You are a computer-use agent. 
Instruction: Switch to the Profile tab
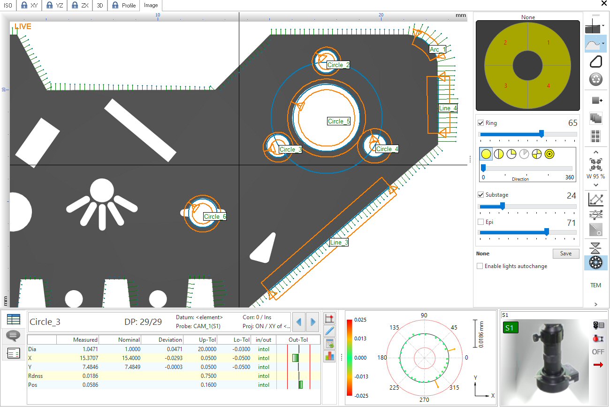coord(123,5)
